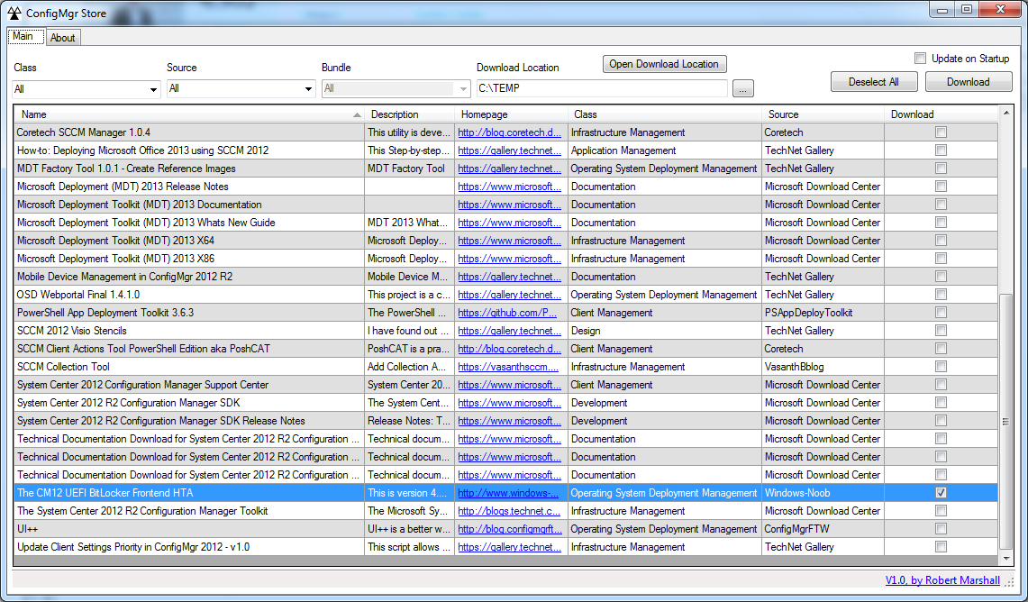Image resolution: width=1028 pixels, height=602 pixels.
Task: Check download box for Update Client Settings Priority
Action: (941, 547)
